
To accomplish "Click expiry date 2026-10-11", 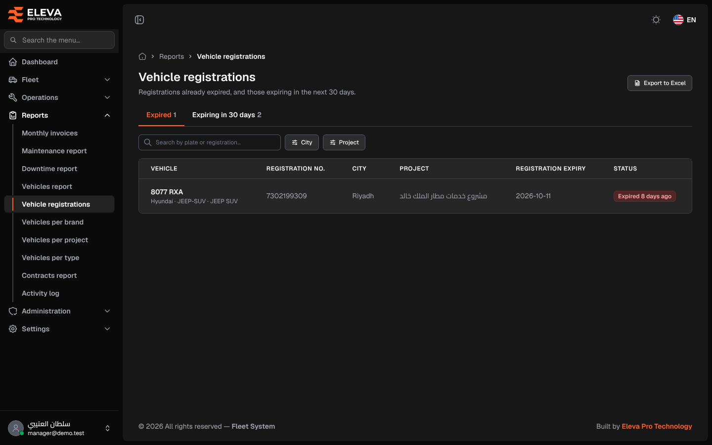I will click(x=534, y=196).
